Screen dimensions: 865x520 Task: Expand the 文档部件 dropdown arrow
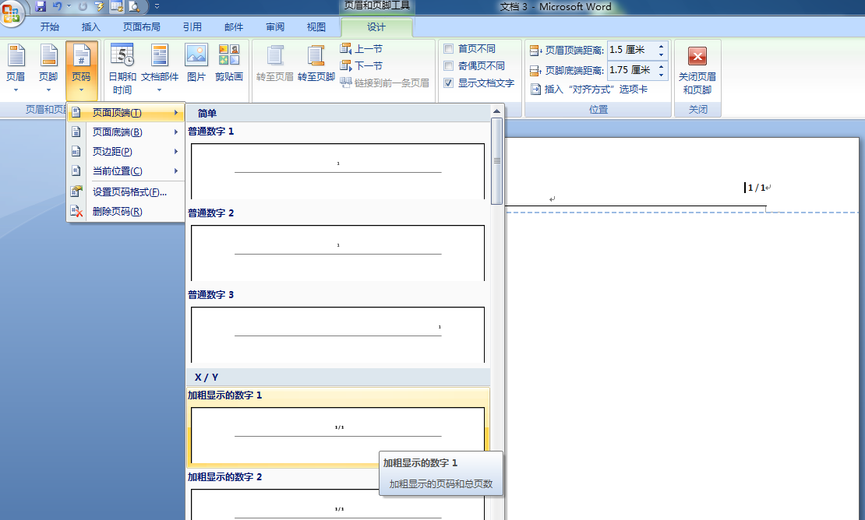tap(160, 90)
